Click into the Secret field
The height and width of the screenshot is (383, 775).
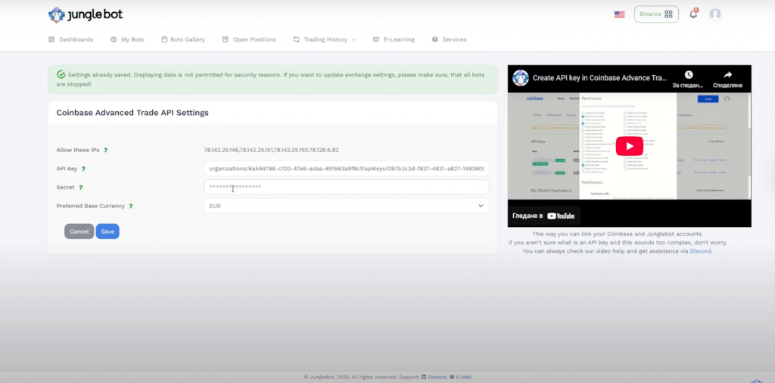347,187
